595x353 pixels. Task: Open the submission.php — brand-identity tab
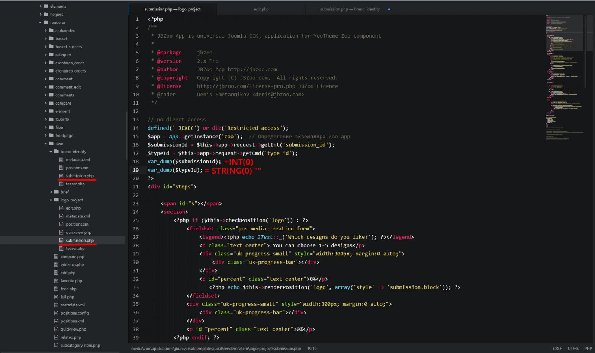350,9
